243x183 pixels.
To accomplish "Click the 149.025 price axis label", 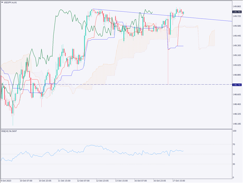I will pyautogui.click(x=236, y=65).
